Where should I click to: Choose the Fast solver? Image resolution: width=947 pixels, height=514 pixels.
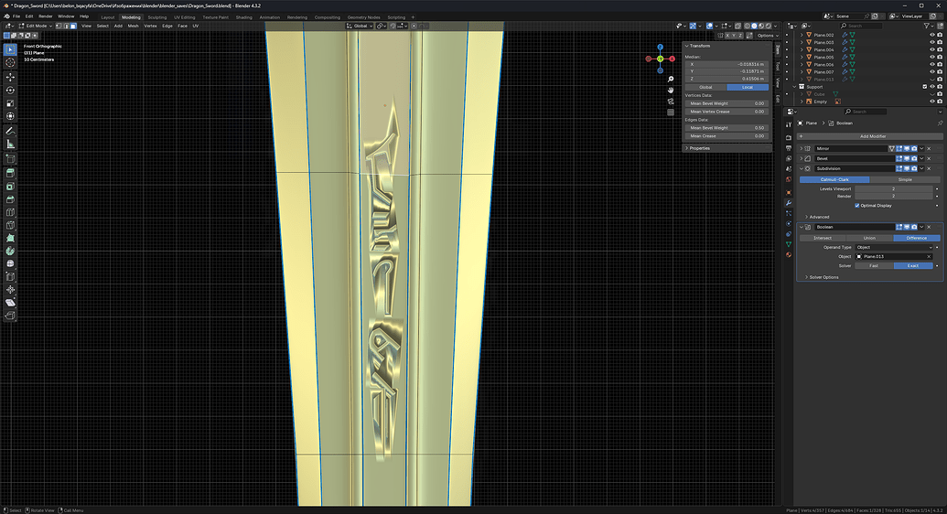(874, 266)
